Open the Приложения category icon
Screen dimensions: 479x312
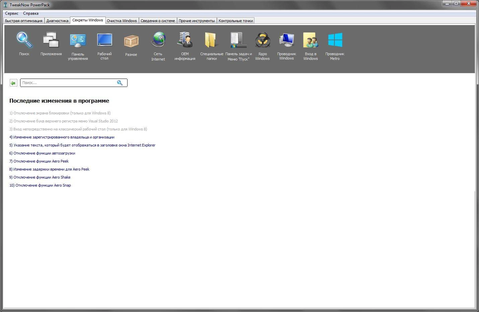(51, 40)
